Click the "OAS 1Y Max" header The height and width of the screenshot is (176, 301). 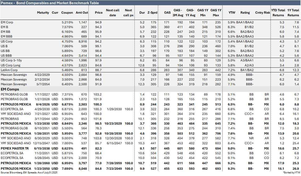pos(216,13)
